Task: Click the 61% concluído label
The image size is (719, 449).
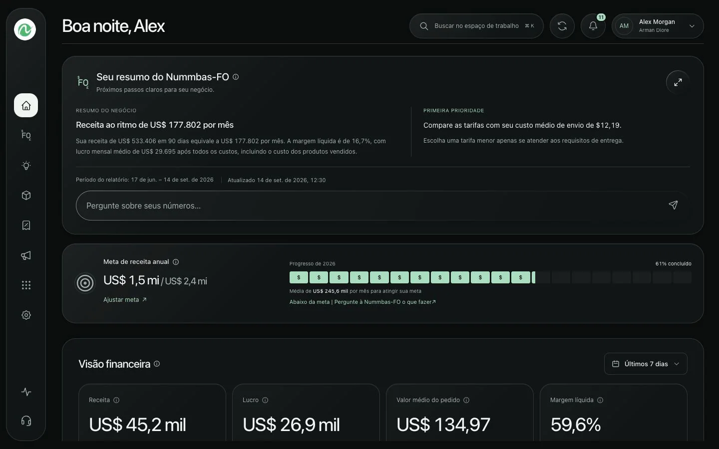Action: pos(673,263)
